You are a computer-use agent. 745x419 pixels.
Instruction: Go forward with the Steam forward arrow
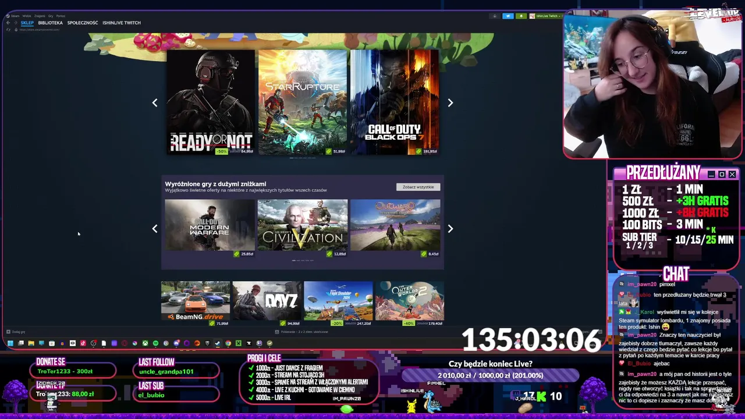16,23
